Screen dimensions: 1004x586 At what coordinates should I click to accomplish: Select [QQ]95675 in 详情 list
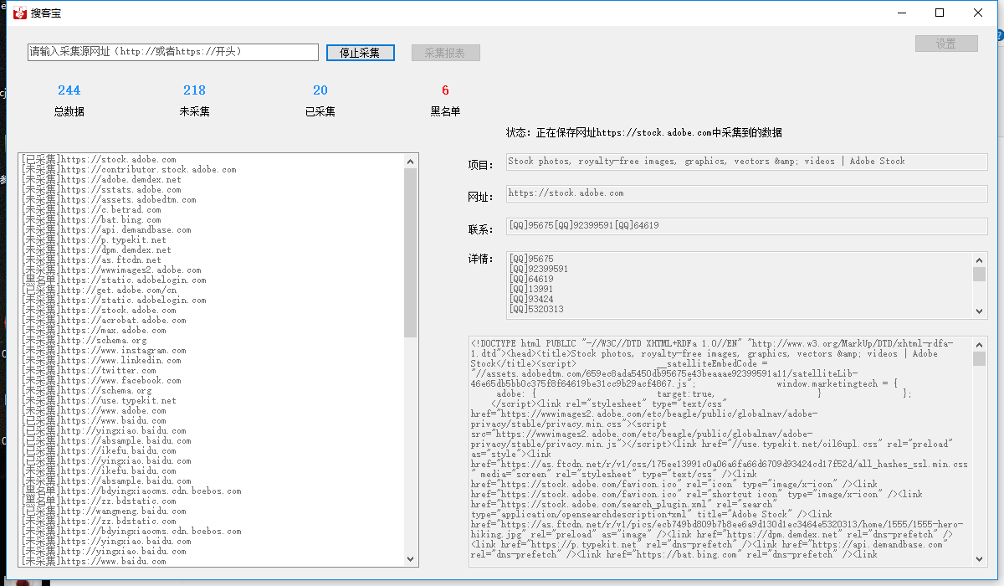point(530,260)
